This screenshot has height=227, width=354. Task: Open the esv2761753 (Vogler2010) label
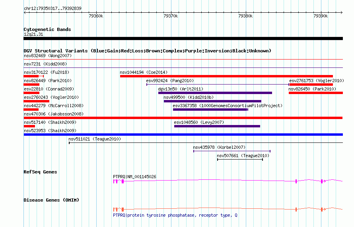[317, 81]
